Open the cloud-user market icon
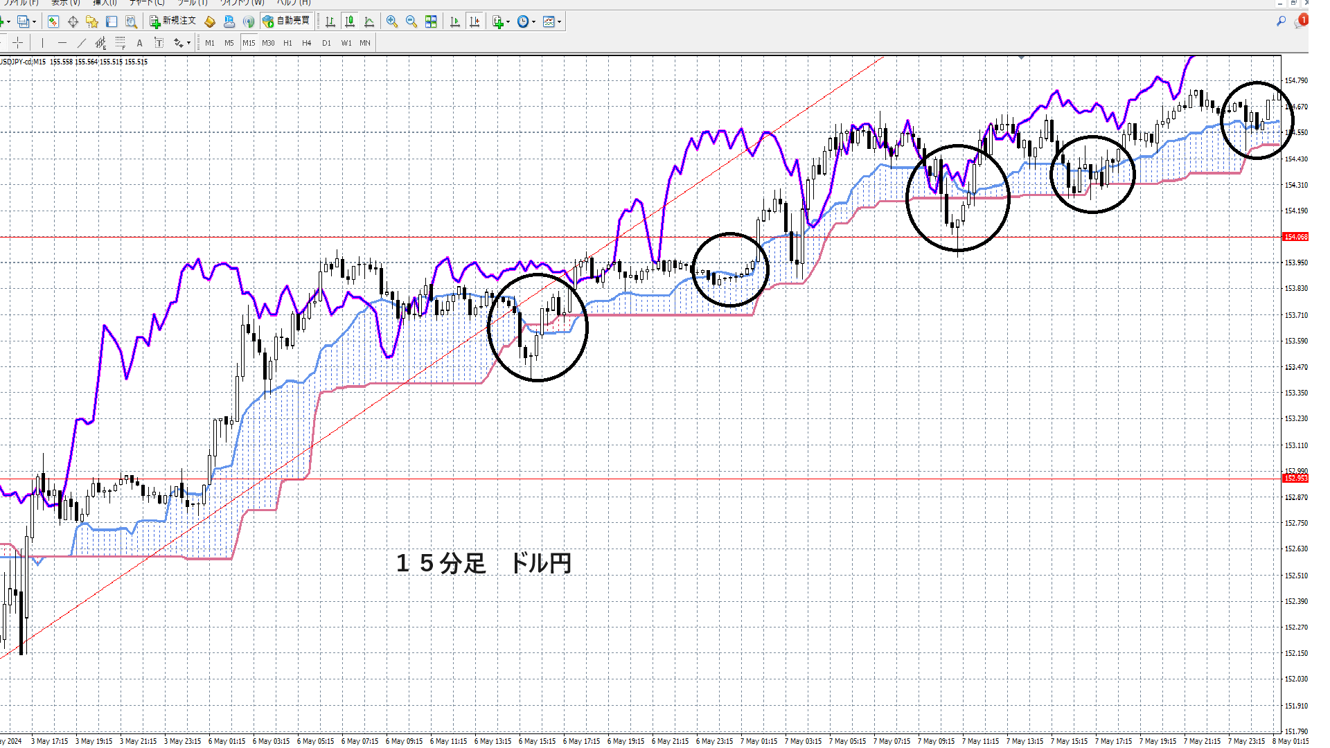The image size is (1330, 748). point(229,21)
